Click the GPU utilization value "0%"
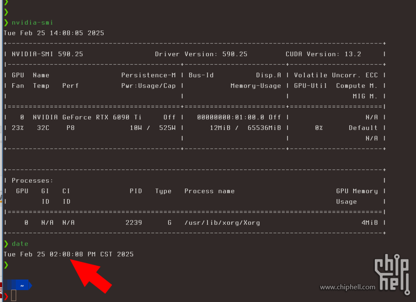 (319, 128)
